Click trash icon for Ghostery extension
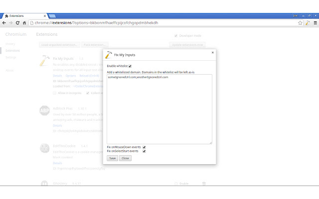 pos(204,184)
